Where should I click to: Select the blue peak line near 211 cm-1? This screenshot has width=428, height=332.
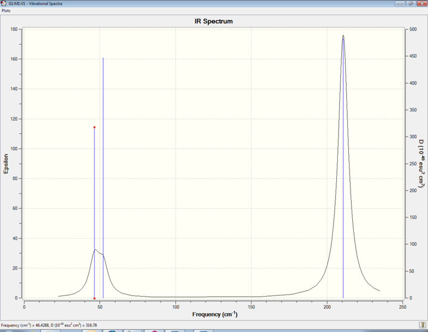pyautogui.click(x=343, y=167)
